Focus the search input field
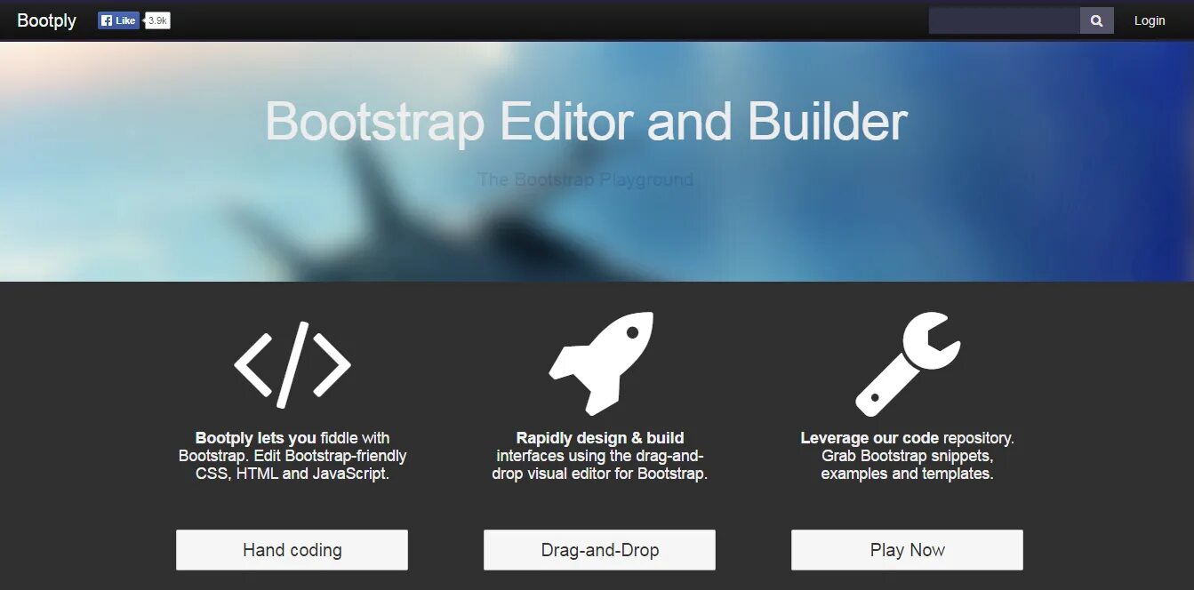The image size is (1194, 590). [x=1005, y=20]
